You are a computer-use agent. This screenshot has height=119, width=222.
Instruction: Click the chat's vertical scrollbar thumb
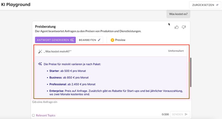click(191, 72)
